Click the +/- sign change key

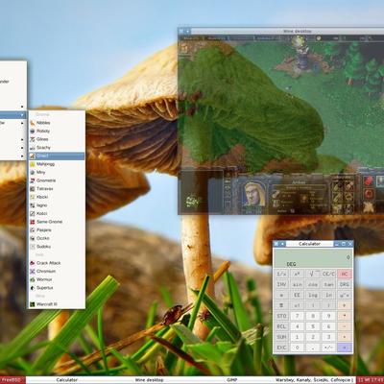(328, 348)
